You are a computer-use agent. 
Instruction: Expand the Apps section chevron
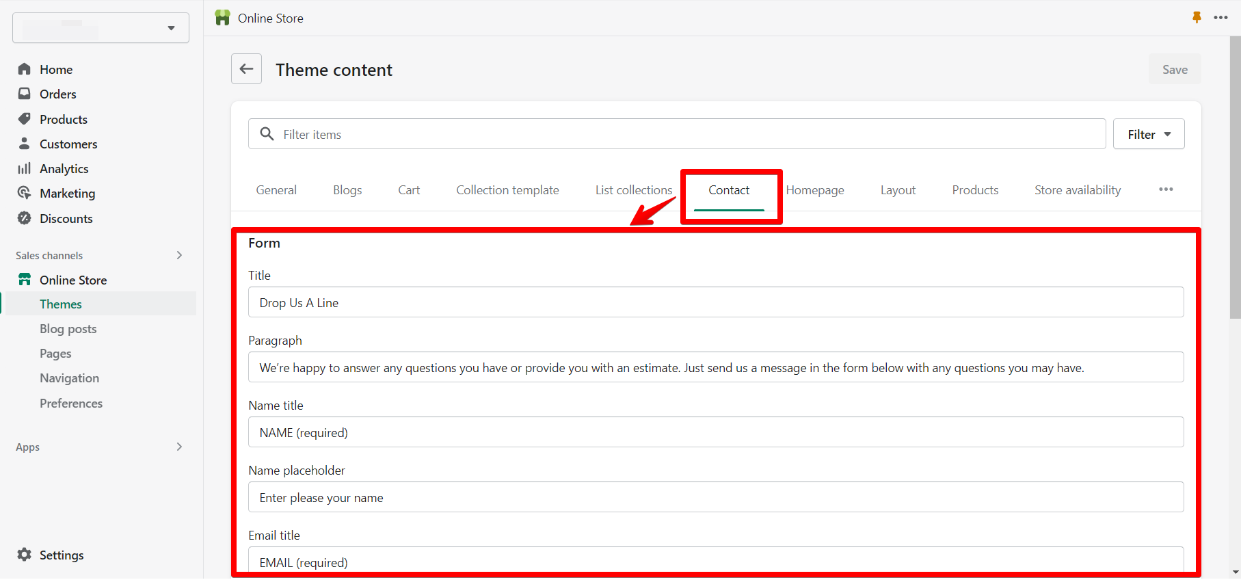[179, 447]
